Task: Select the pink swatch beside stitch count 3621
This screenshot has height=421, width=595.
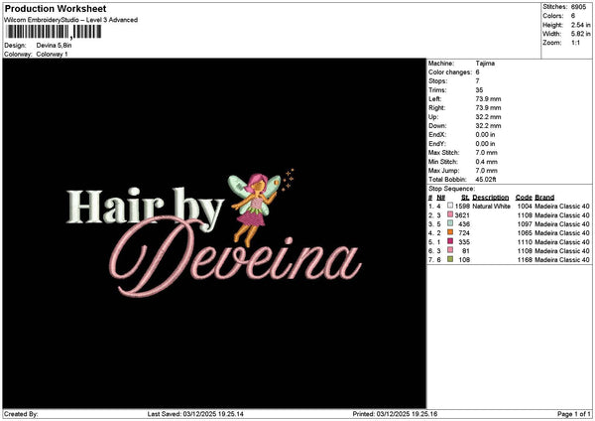Action: coord(450,214)
